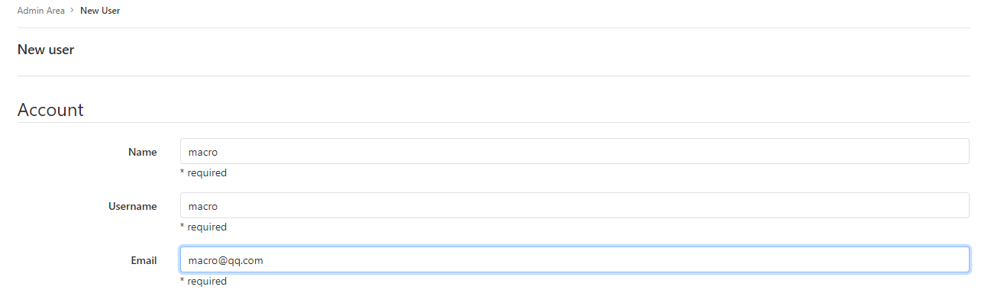Click the Name field label
Screen dimensions: 991x306
tap(143, 152)
